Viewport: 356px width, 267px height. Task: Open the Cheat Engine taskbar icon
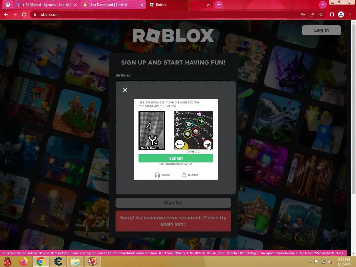(58, 261)
